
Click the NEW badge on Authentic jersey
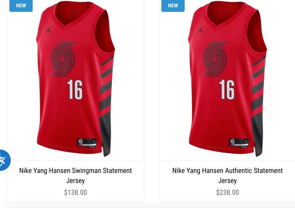pos(173,6)
